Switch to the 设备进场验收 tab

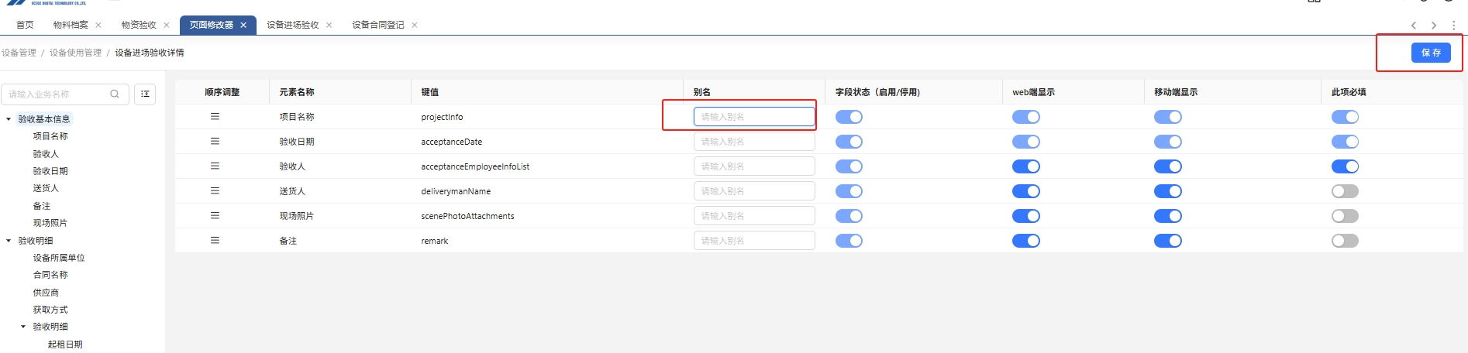292,26
